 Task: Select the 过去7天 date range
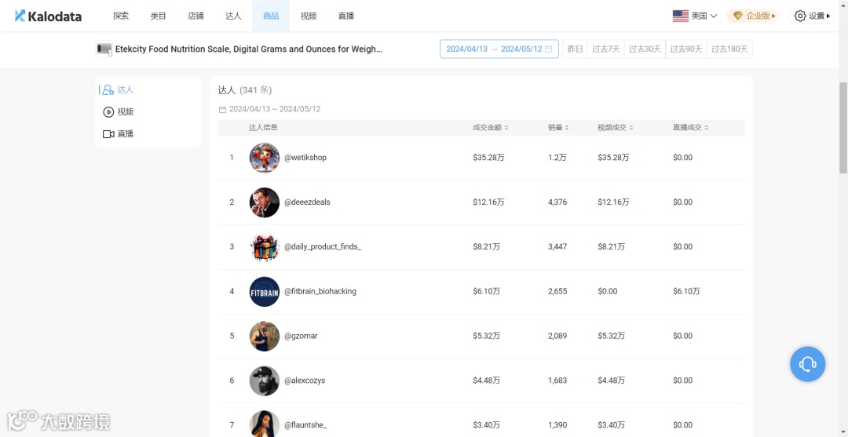pyautogui.click(x=605, y=49)
